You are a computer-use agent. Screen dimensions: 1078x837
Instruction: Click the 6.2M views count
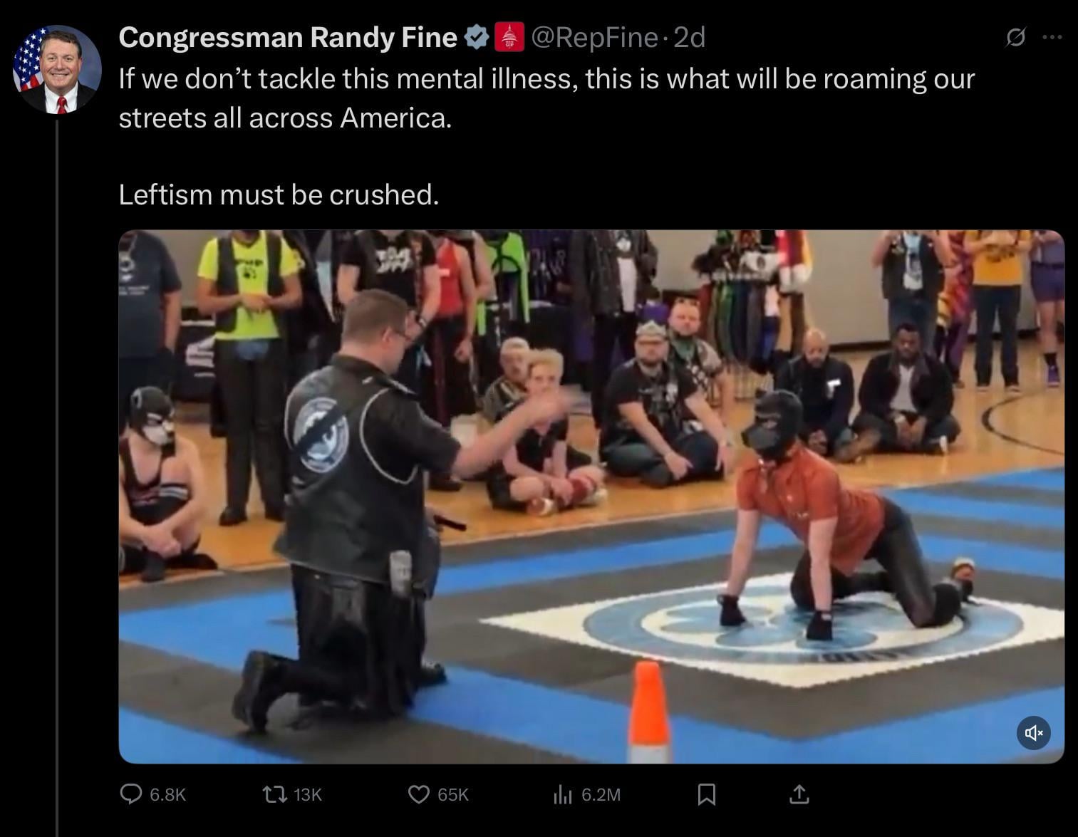coord(601,794)
